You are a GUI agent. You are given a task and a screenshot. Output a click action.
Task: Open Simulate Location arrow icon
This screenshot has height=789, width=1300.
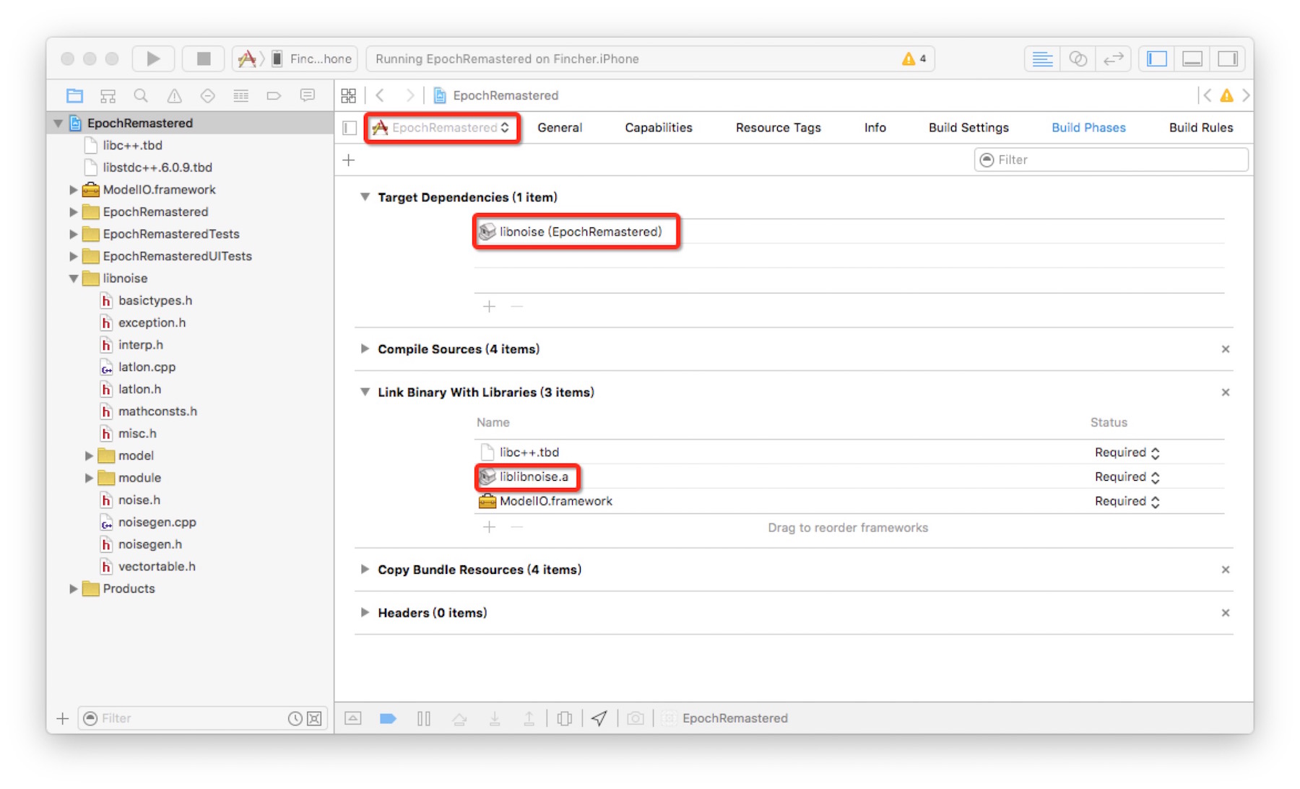tap(599, 718)
